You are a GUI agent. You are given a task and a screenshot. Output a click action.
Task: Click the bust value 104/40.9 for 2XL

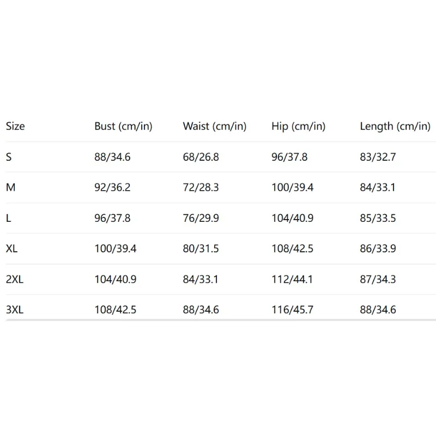115,280
